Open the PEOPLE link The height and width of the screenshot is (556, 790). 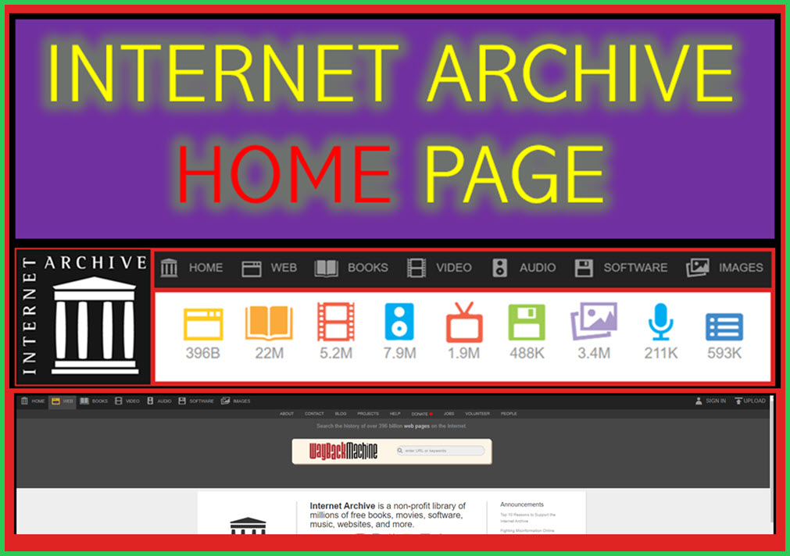[509, 413]
